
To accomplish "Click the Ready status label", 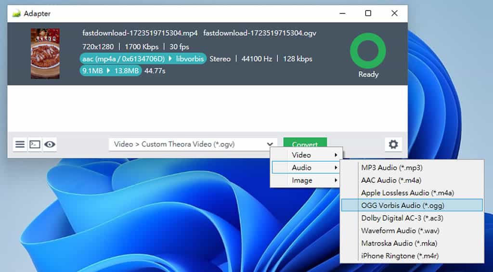I will click(x=368, y=75).
